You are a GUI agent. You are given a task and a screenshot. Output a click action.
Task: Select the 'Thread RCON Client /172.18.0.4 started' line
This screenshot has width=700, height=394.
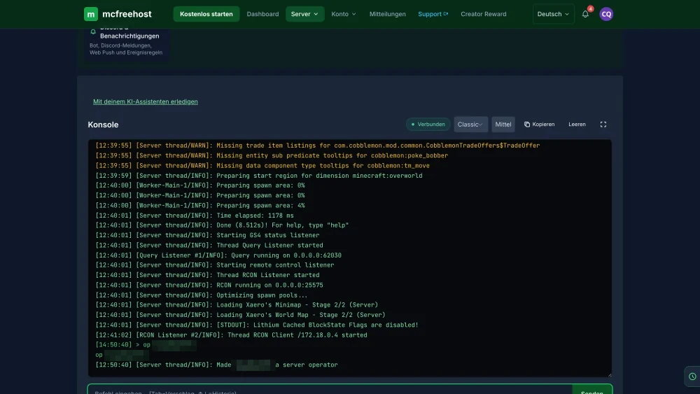coord(231,335)
